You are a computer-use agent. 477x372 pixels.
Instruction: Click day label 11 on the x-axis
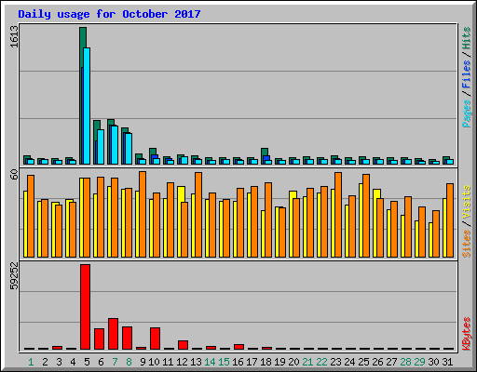coord(168,362)
